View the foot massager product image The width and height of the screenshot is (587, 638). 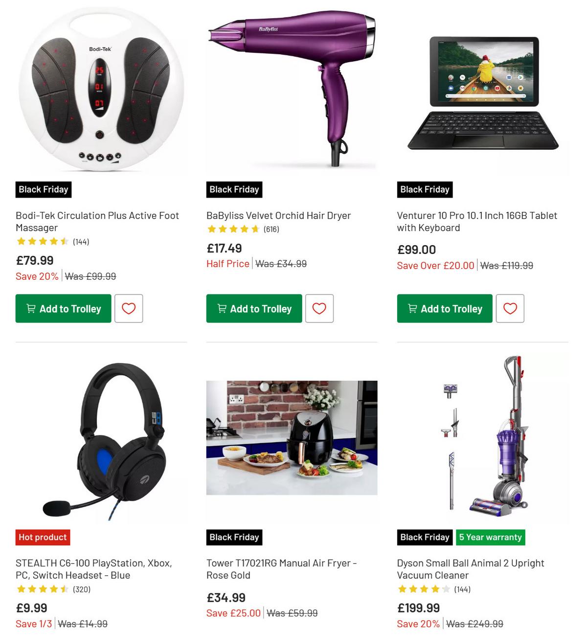tap(101, 91)
